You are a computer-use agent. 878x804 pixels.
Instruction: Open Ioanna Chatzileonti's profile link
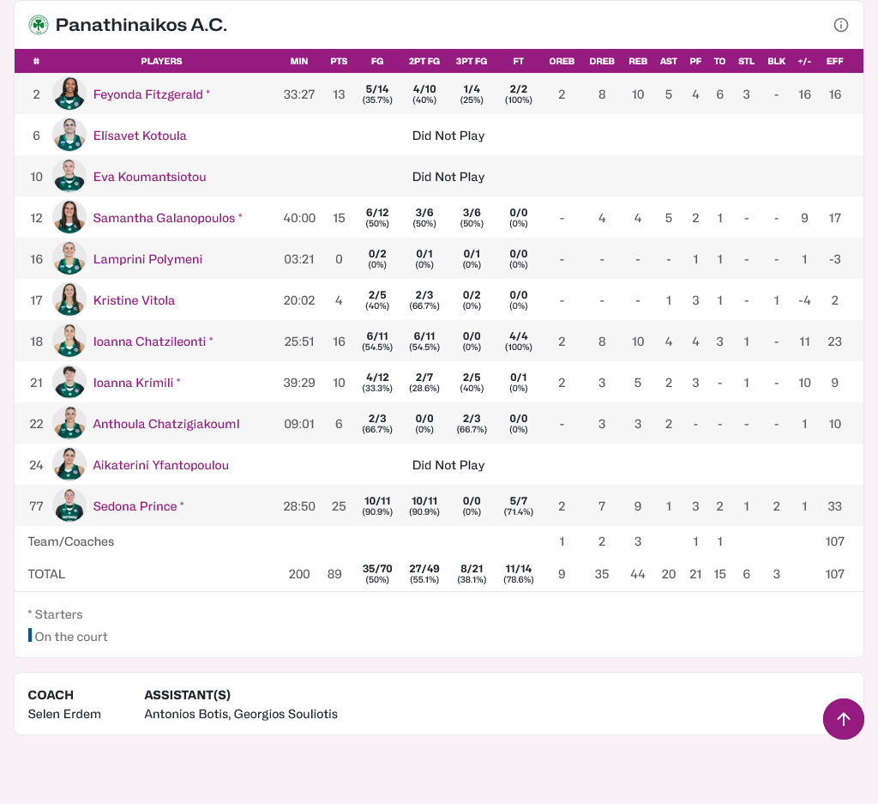click(149, 342)
